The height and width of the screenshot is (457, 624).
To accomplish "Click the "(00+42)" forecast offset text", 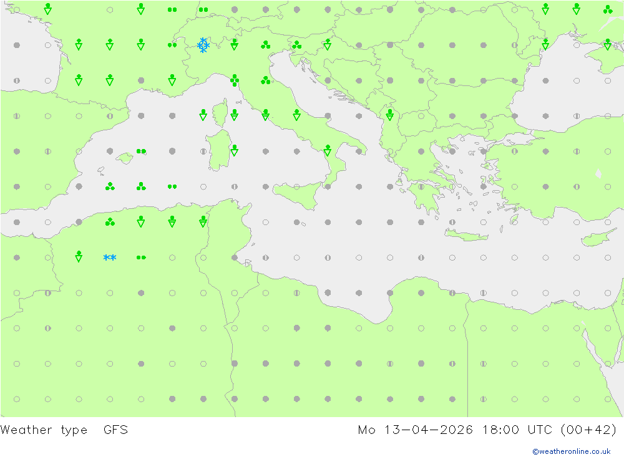I will click(588, 430).
